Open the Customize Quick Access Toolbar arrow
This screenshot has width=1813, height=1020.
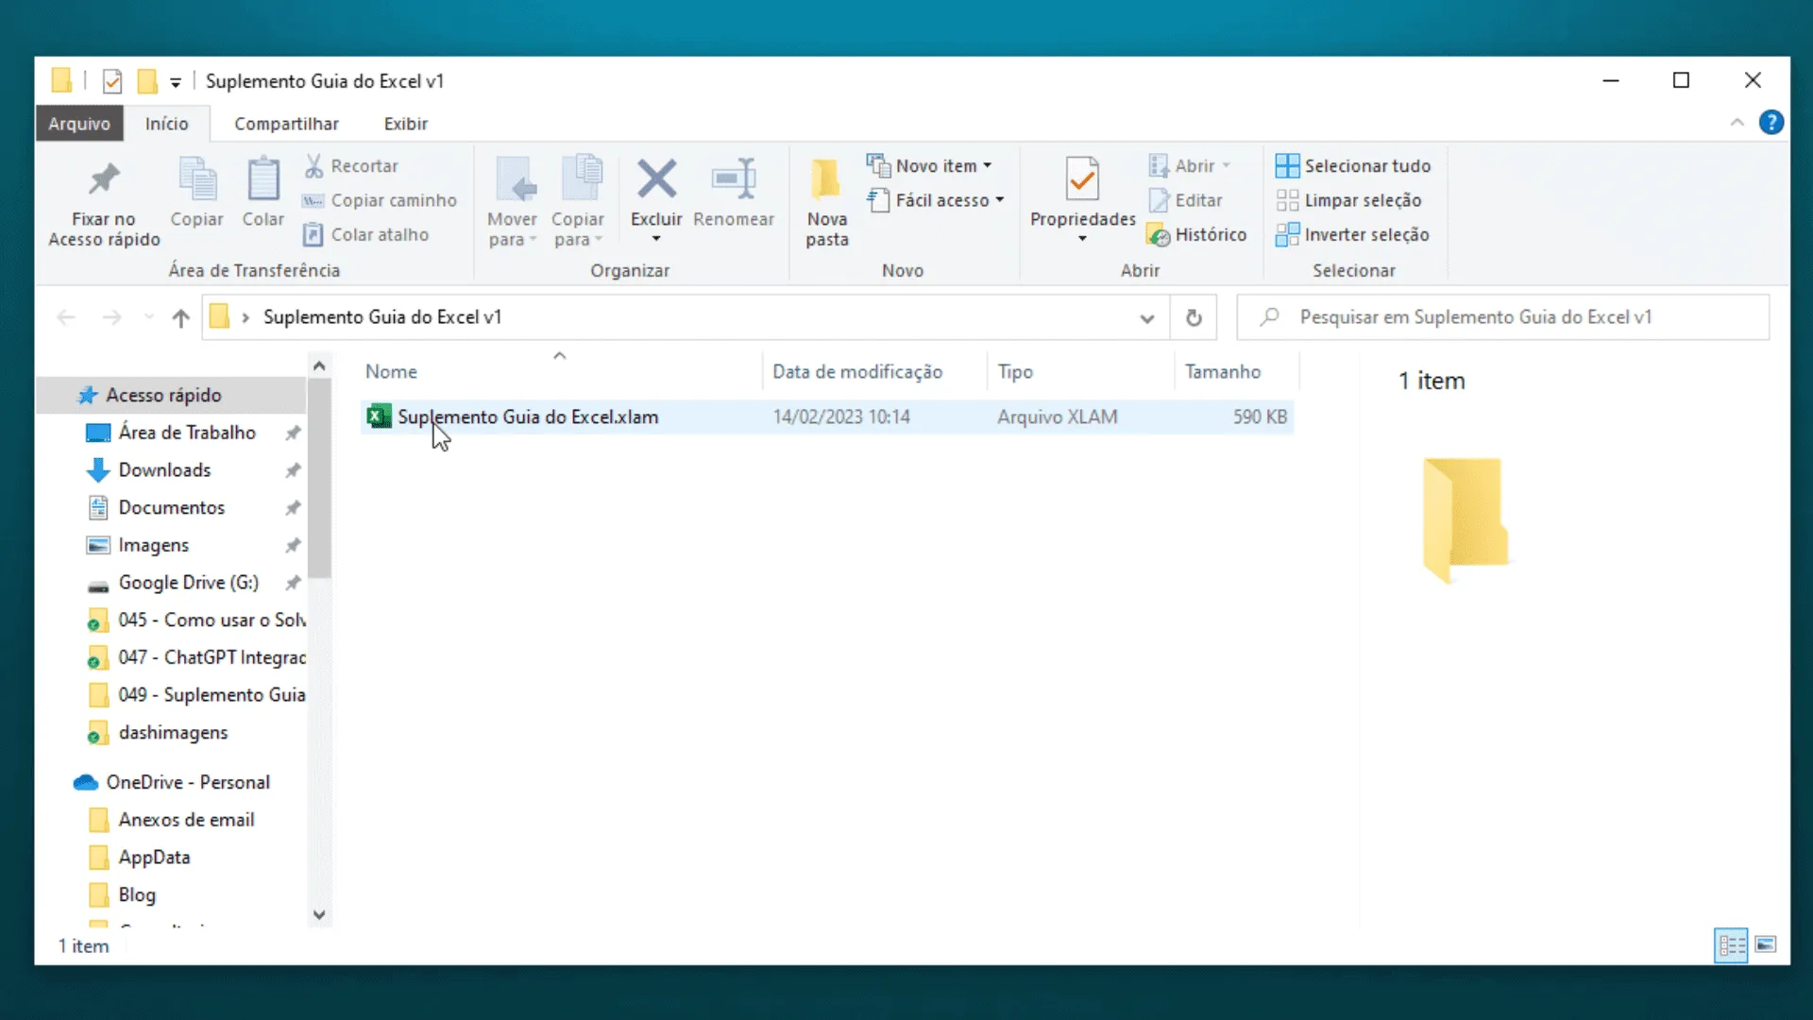[x=176, y=82]
